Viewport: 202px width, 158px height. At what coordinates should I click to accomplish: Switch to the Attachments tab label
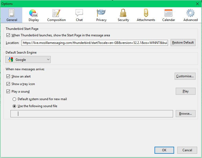pos(146,20)
